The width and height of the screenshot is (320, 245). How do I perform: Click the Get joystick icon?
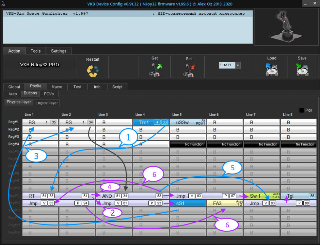pos(155,70)
